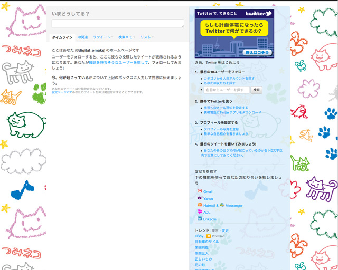Screen dimensions: 338x270
Task: Expand the リスト dropdown tab
Action: [x=147, y=37]
